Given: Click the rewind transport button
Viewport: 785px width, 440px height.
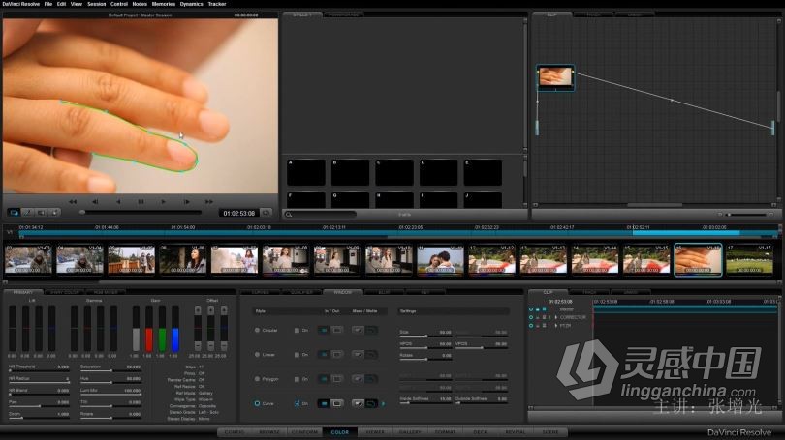Looking at the screenshot, I should [73, 202].
